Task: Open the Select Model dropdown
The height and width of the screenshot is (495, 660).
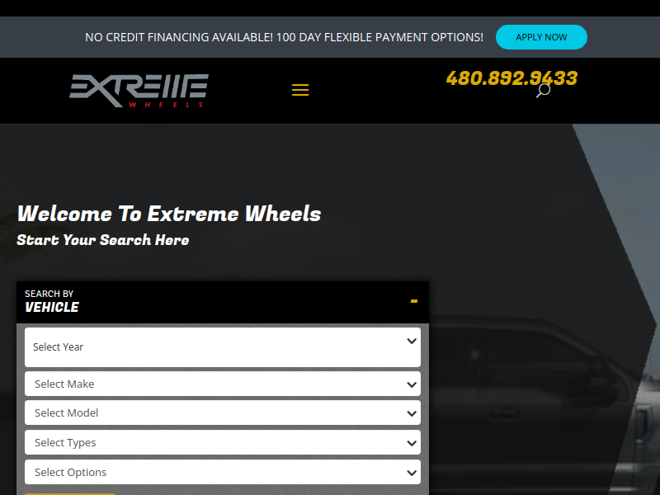Action: click(x=223, y=413)
